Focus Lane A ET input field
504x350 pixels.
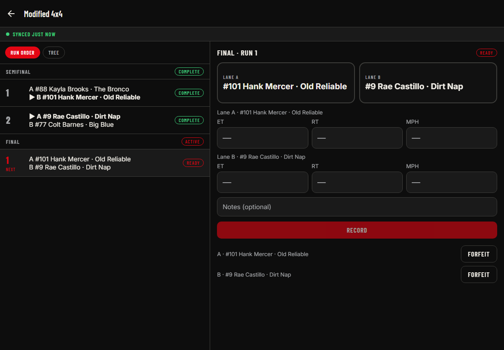point(263,138)
